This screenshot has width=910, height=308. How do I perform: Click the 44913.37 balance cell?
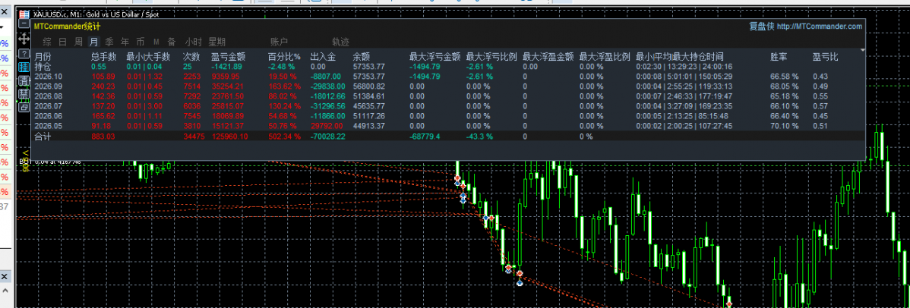pos(368,126)
